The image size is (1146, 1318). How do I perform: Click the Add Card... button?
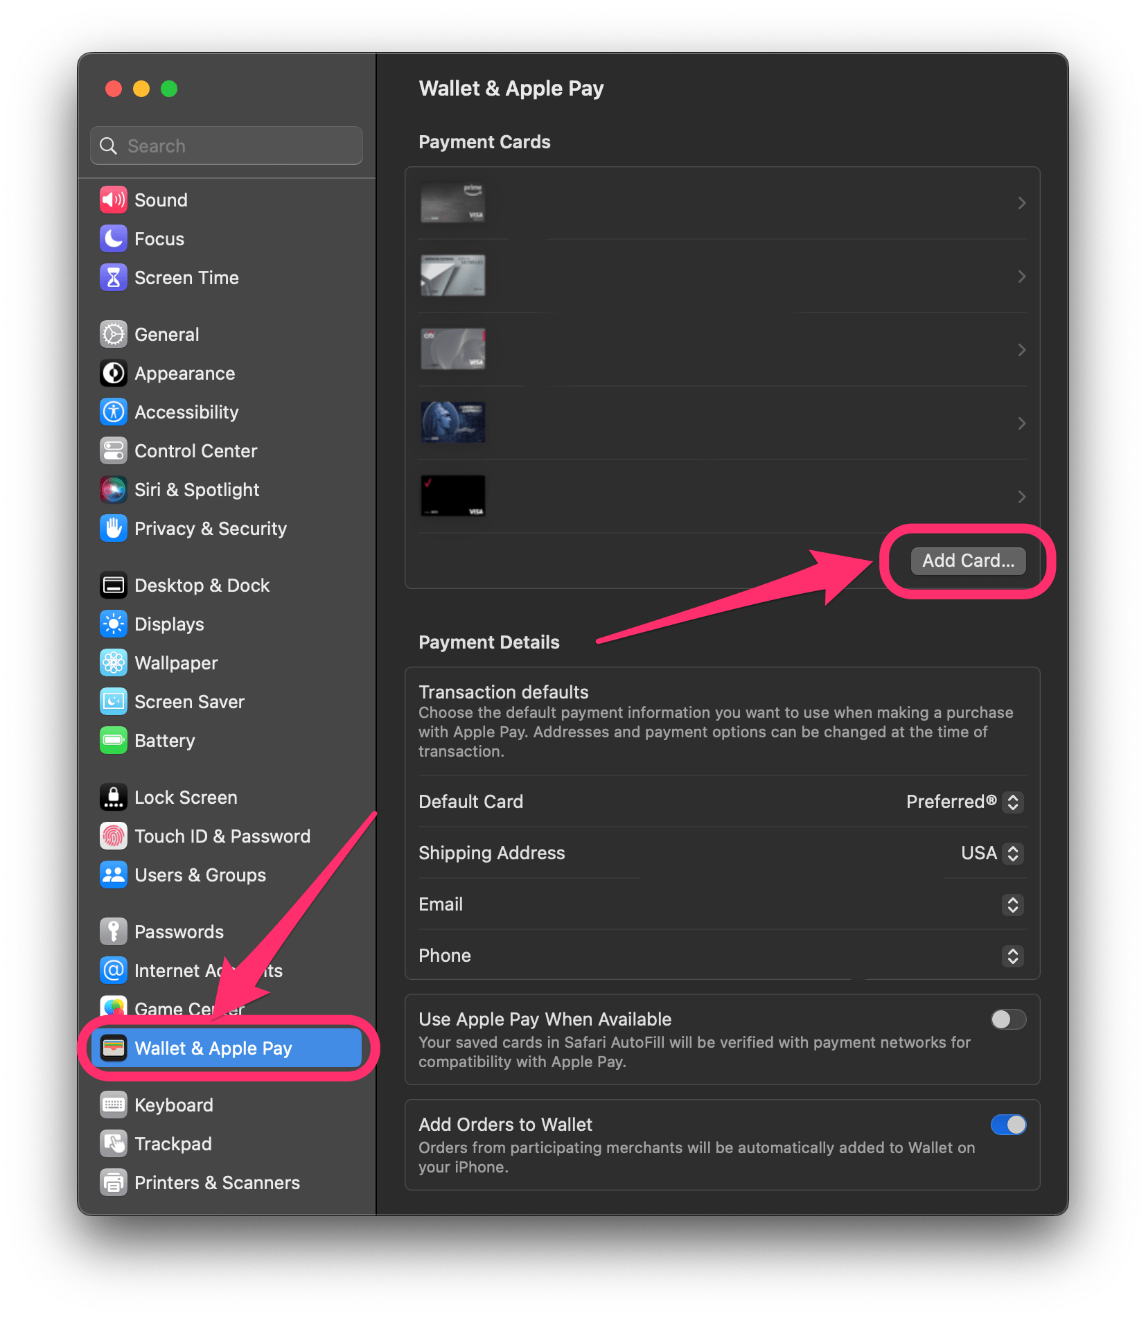coord(968,561)
